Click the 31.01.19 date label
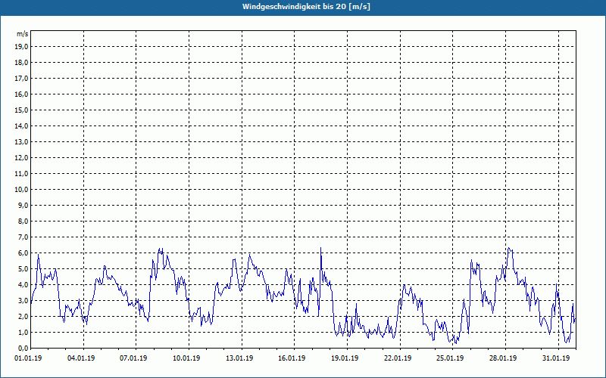606x378 pixels. [556, 358]
